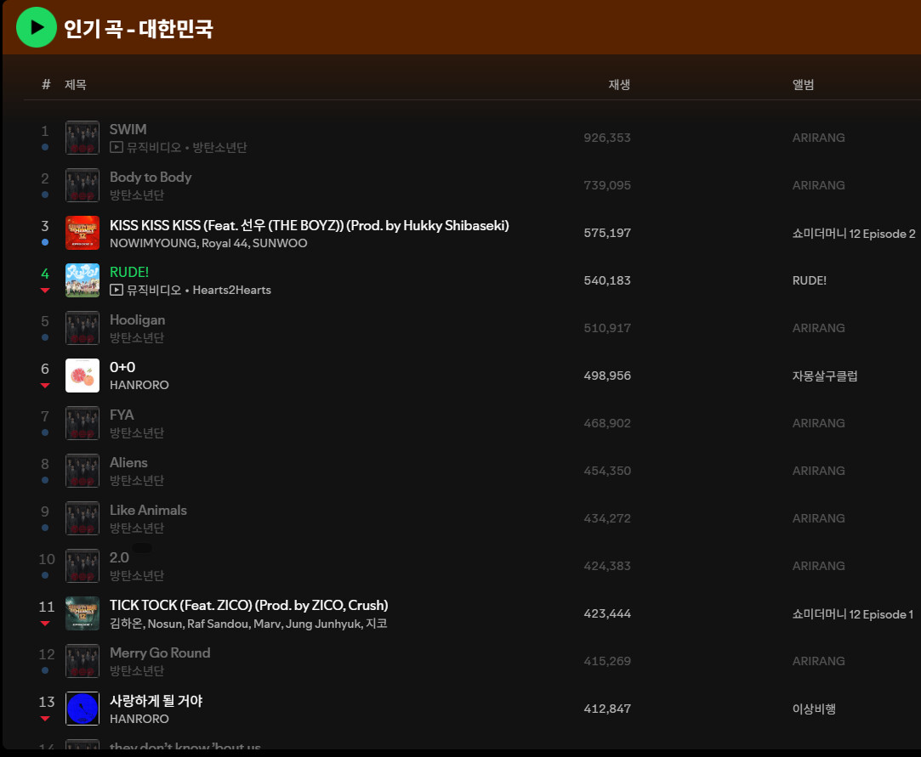Click the # column header
The width and height of the screenshot is (921, 757).
click(46, 84)
